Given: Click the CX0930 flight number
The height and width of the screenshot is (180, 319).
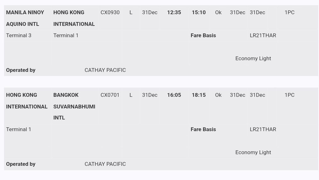Looking at the screenshot, I should click(x=110, y=13).
